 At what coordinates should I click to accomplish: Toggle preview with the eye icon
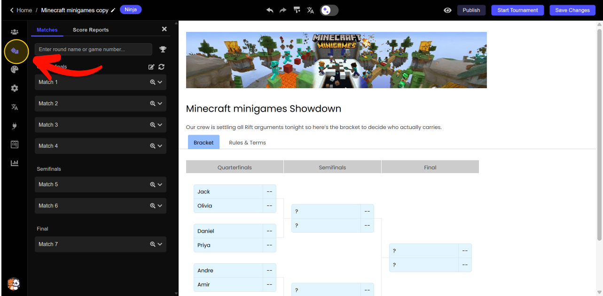[447, 10]
